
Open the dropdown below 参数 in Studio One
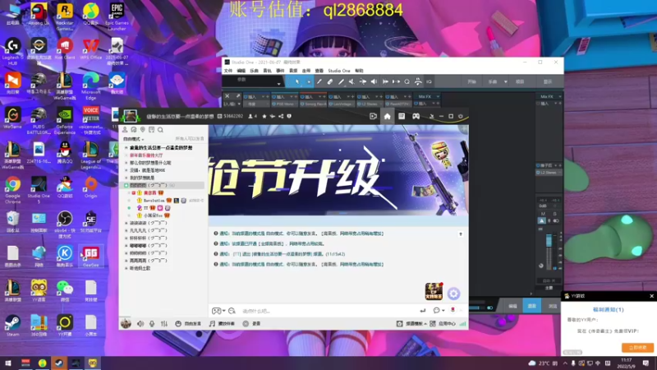(278, 85)
